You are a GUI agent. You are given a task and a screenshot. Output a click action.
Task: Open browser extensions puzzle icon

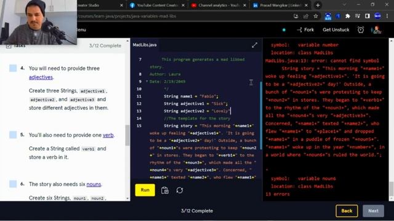(x=347, y=16)
